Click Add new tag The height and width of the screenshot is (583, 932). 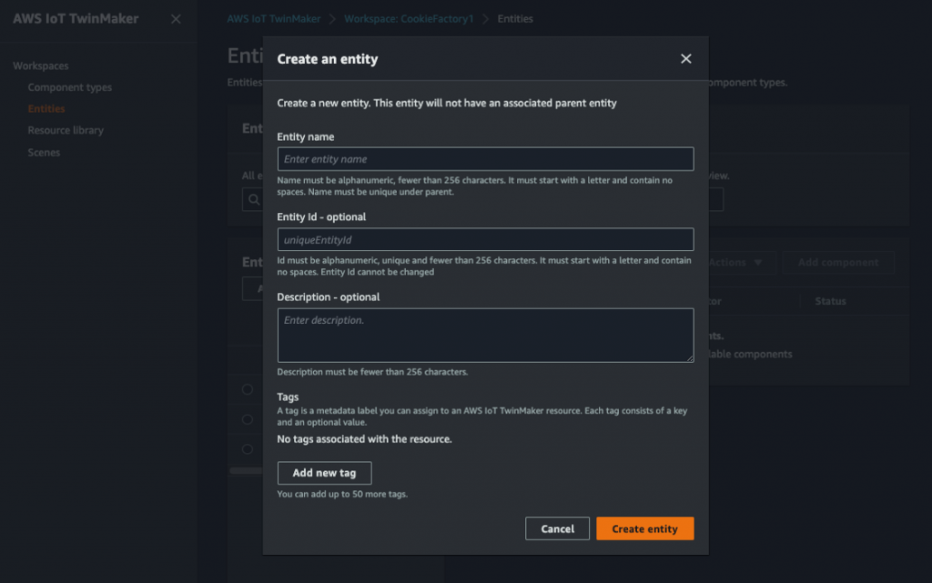pyautogui.click(x=324, y=473)
